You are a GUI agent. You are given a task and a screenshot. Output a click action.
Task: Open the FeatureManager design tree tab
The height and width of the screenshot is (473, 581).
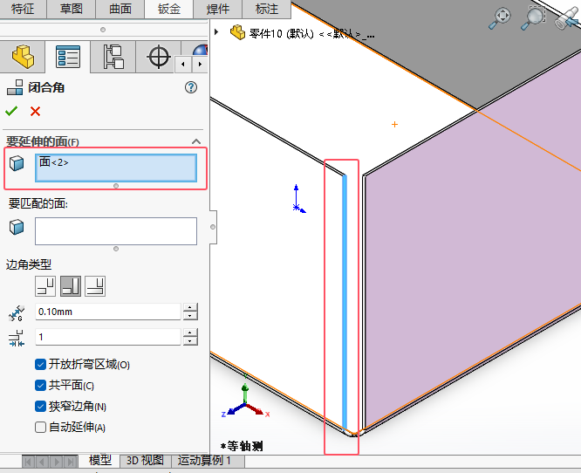coord(23,57)
